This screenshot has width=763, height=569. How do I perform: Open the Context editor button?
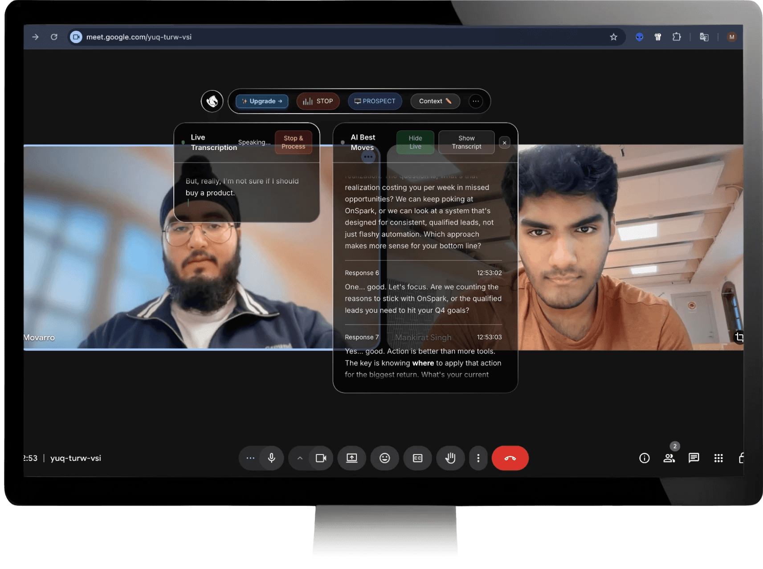pyautogui.click(x=435, y=101)
